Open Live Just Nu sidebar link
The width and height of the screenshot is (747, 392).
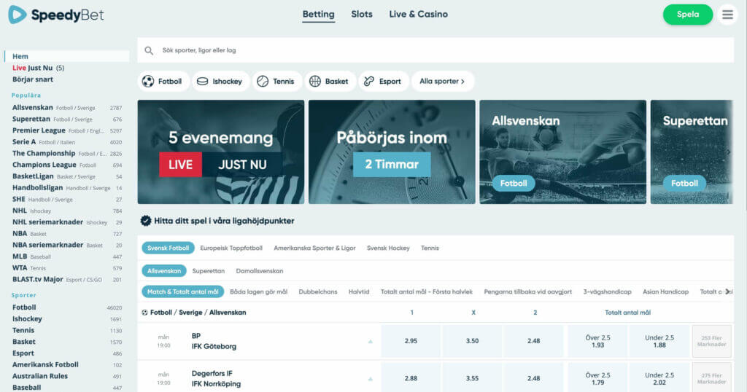point(38,68)
